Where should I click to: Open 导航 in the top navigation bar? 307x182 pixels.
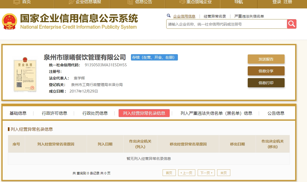click(238, 2)
